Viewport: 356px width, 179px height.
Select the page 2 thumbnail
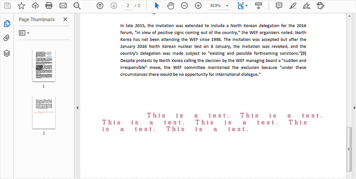coord(44,112)
